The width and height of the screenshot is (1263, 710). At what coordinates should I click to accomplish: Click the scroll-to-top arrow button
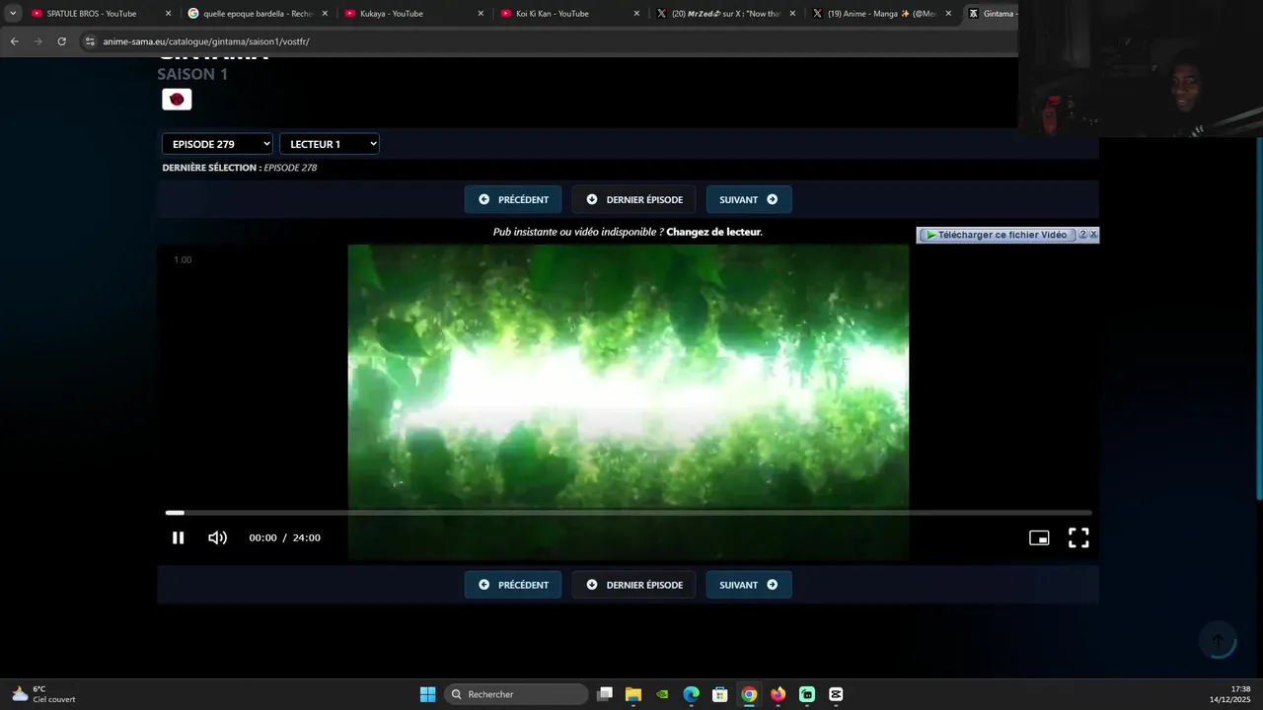tap(1218, 641)
